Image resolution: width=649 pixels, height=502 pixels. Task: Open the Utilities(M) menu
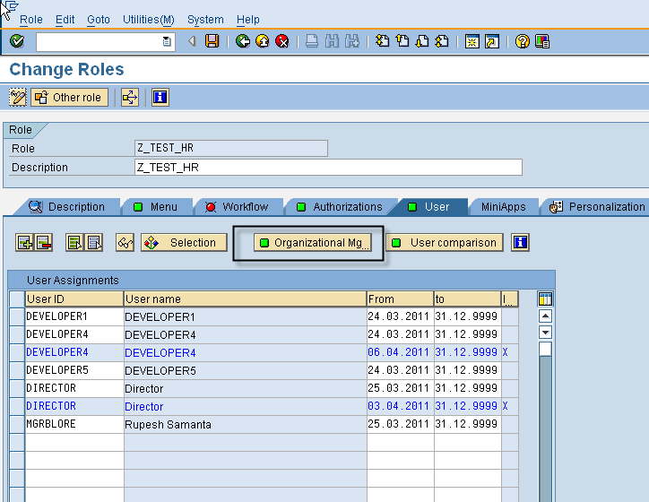149,20
